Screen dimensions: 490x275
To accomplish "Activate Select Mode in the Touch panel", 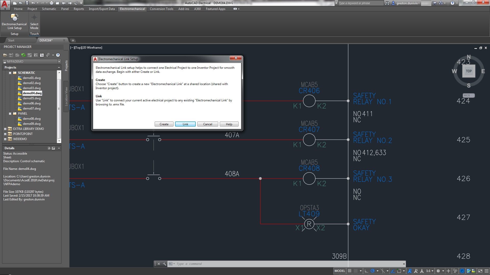I will [34, 22].
